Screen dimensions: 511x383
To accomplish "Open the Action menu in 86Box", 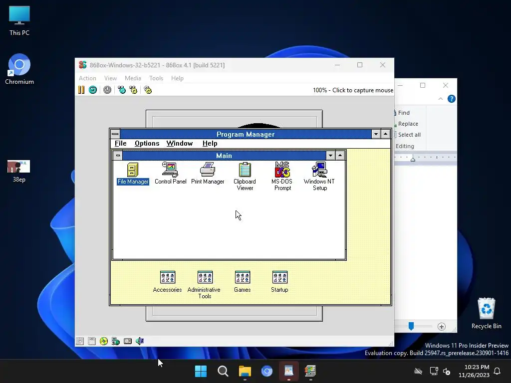I will [87, 78].
